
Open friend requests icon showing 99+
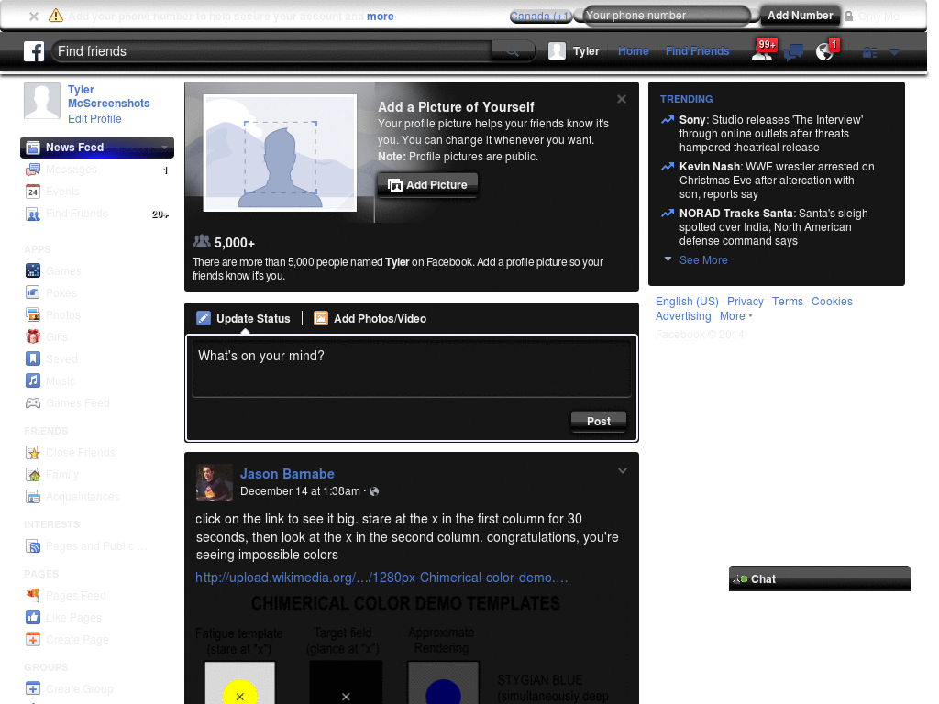click(x=762, y=52)
